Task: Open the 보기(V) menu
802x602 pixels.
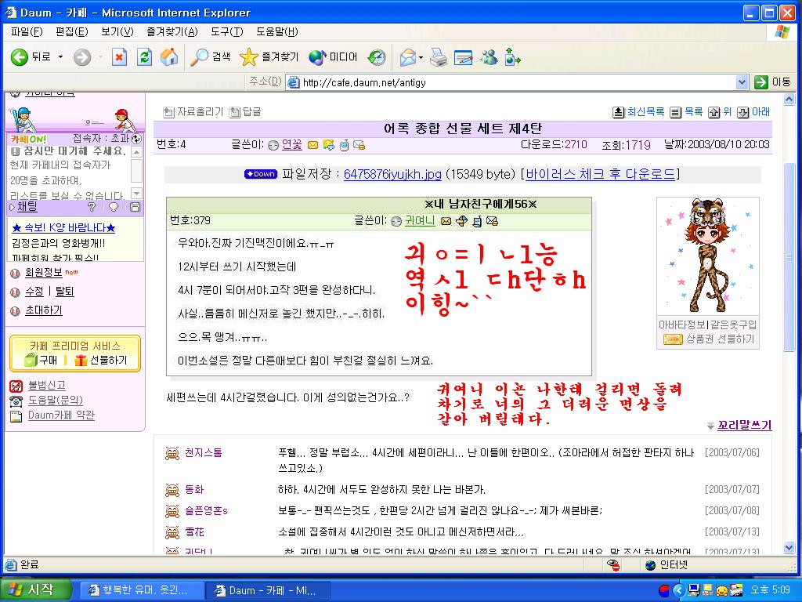Action: coord(117,31)
